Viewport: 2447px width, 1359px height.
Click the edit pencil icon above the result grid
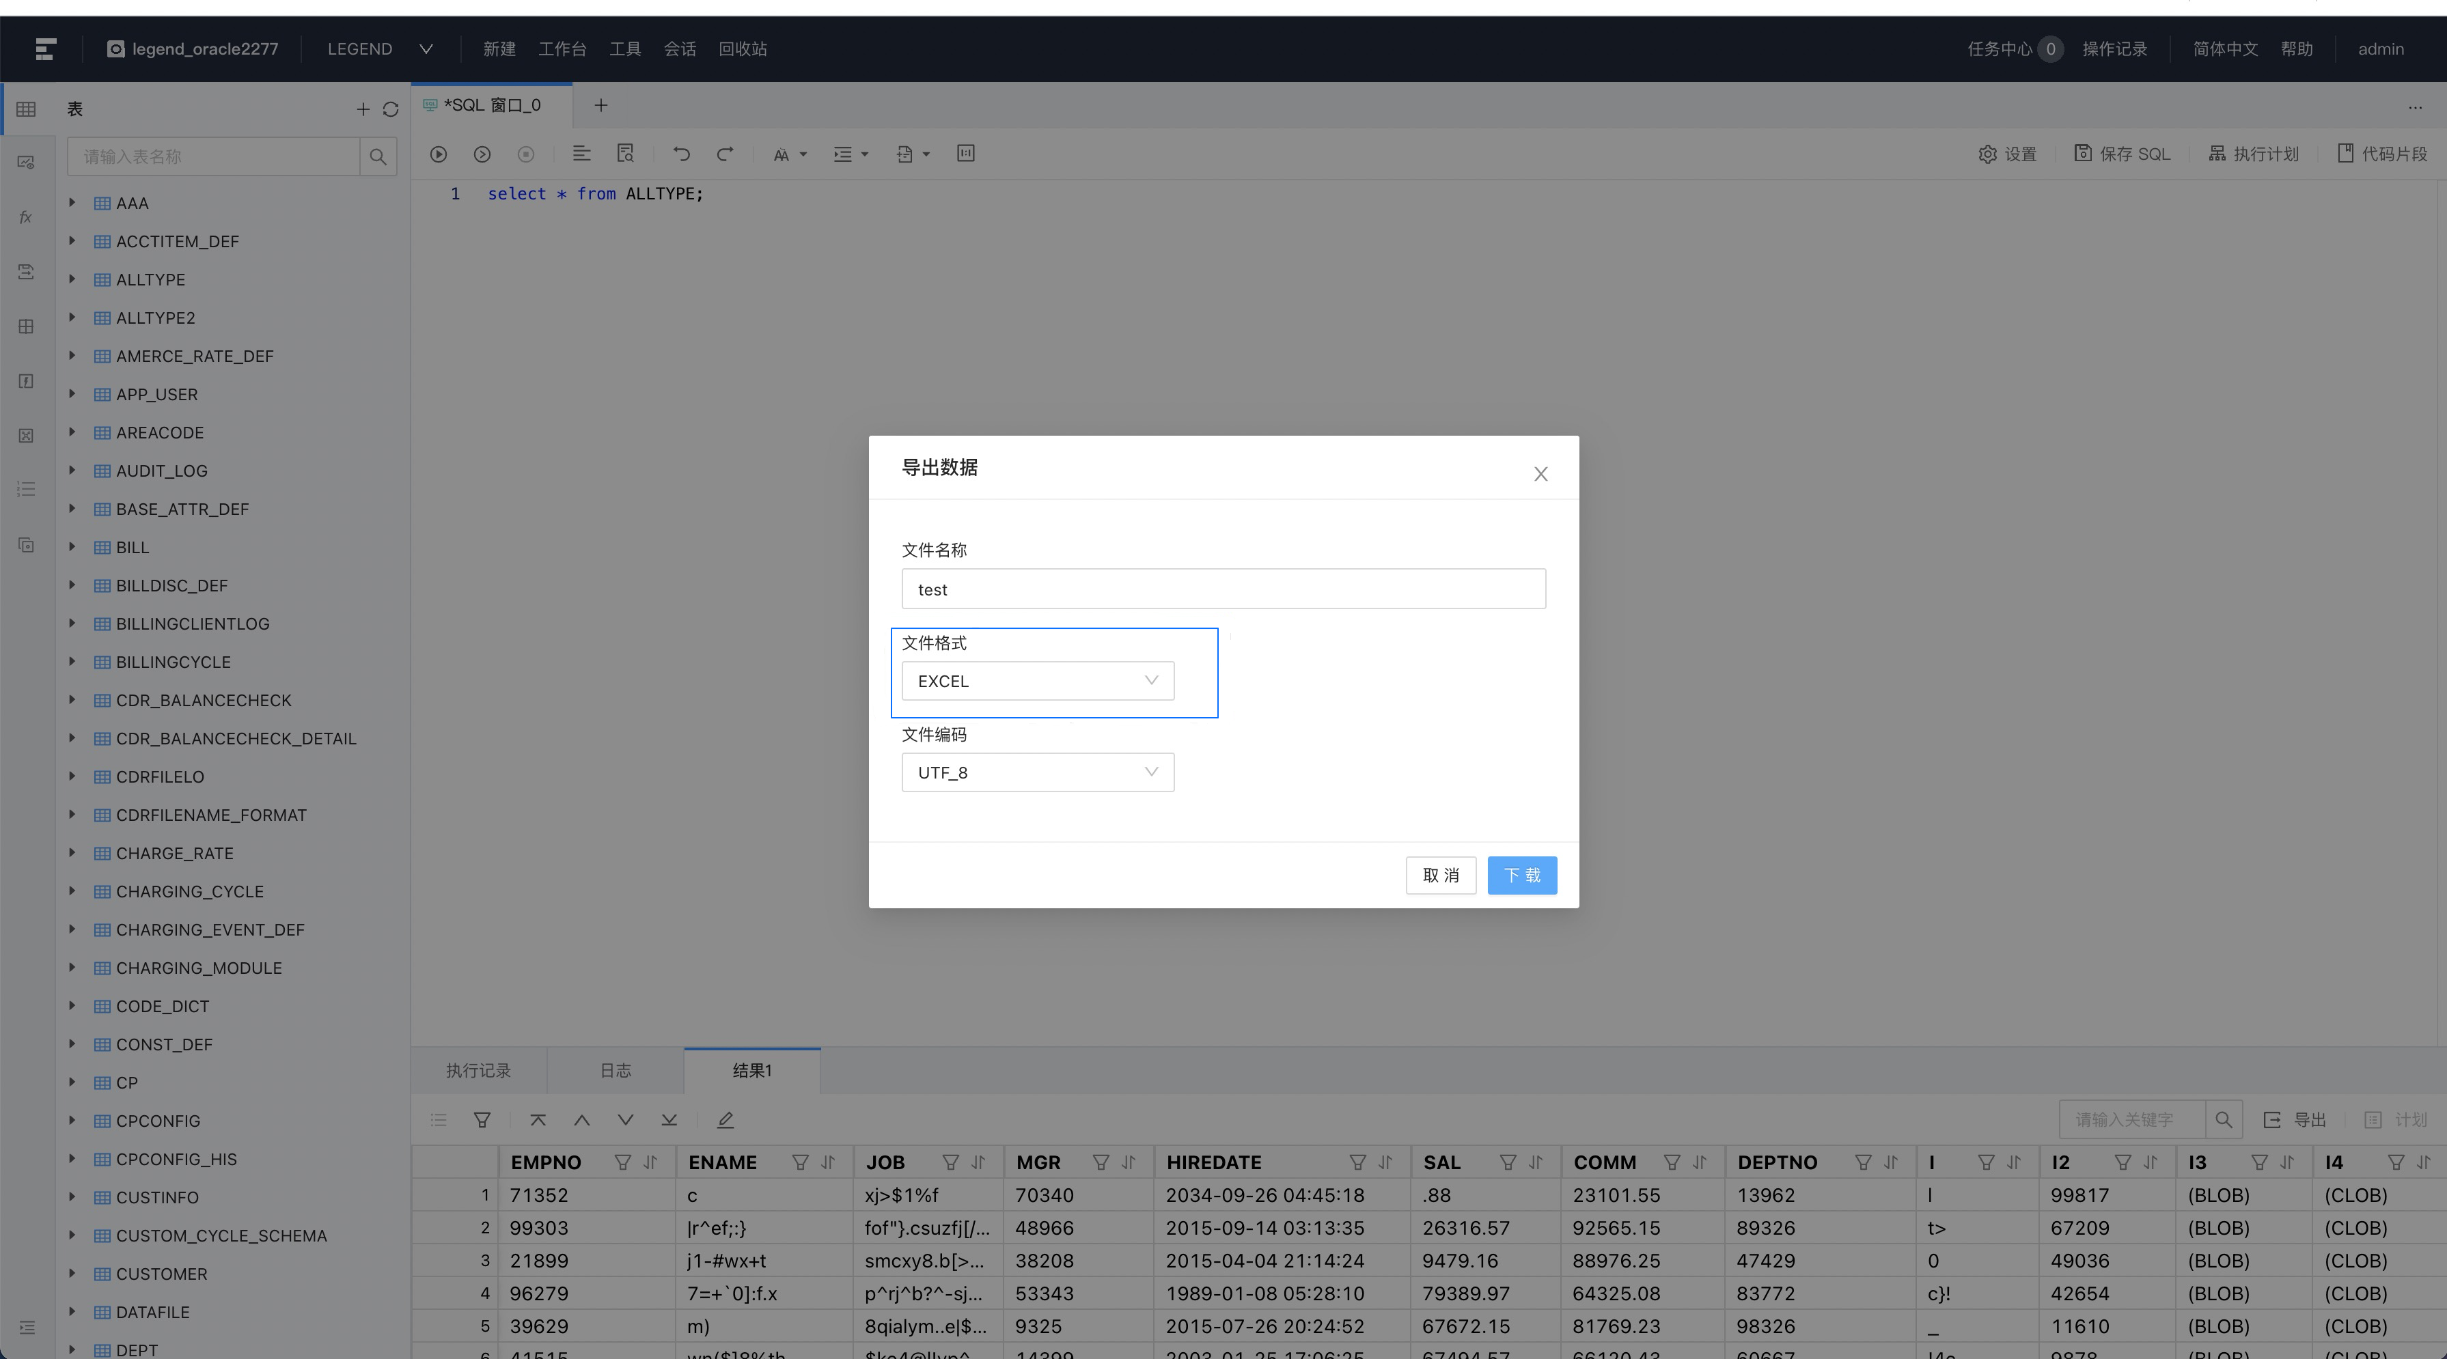(x=725, y=1121)
